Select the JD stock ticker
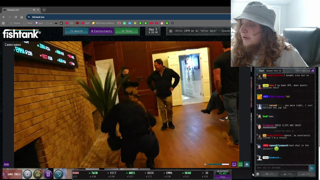The width and height of the screenshot is (320, 180). 205,174
